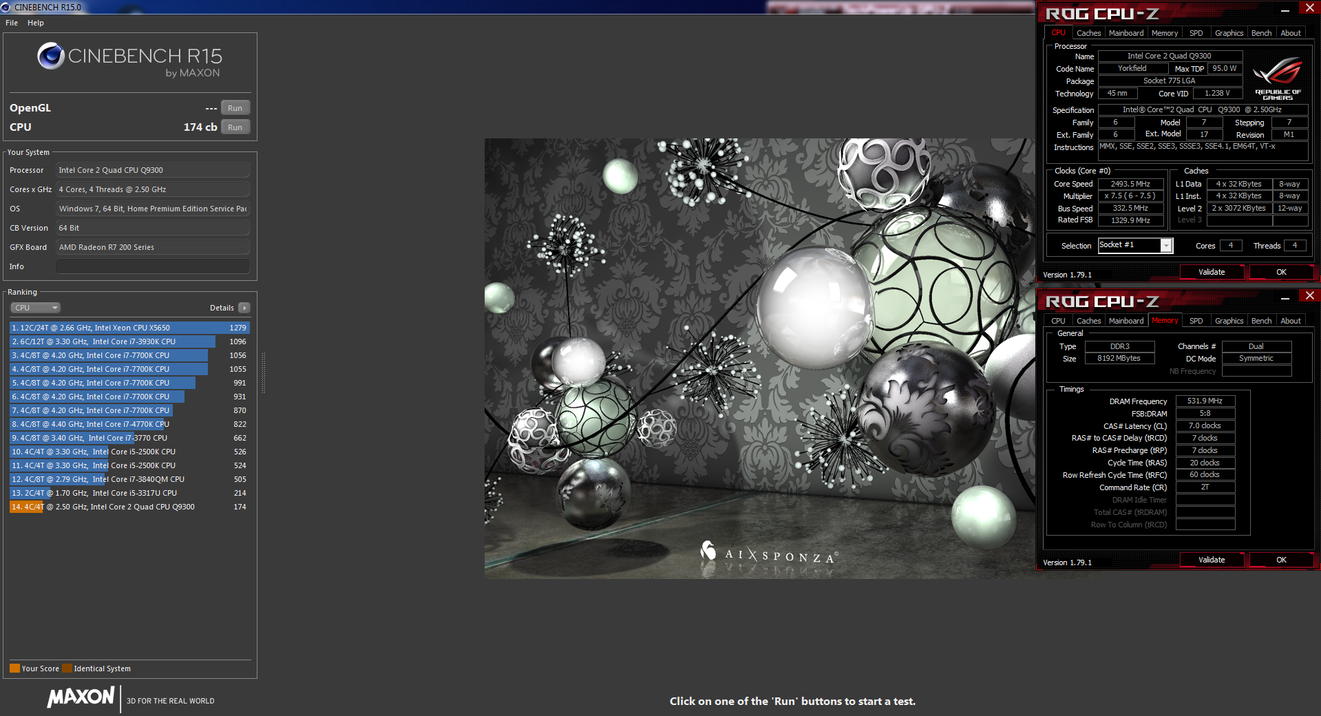Click the CB Version 64 Bit field
Screen dimensions: 1321x716
[153, 228]
